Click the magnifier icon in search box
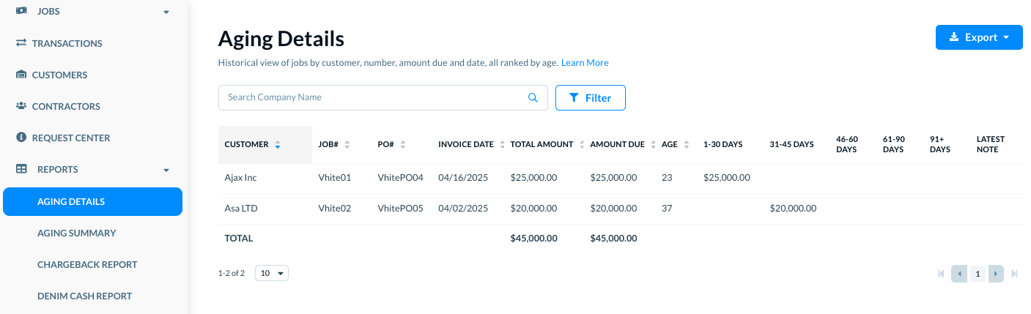Image resolution: width=1031 pixels, height=314 pixels. [533, 97]
